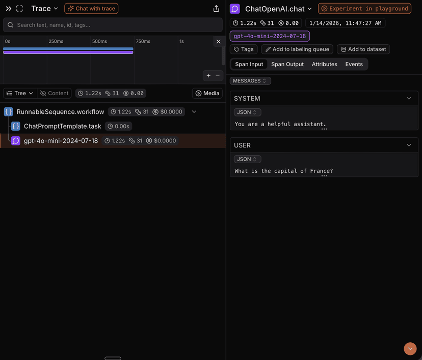Click the ChatOpenAI chat bubble icon
The width and height of the screenshot is (422, 360).
tap(234, 9)
